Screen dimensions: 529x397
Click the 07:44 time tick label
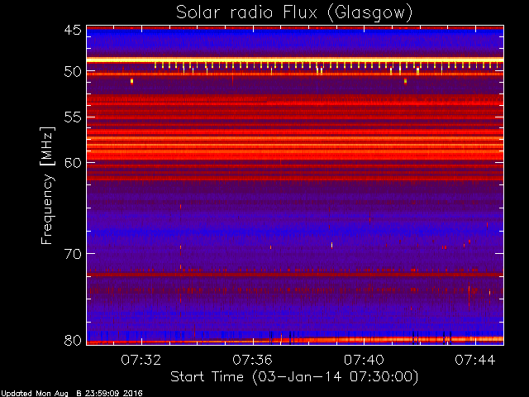(x=475, y=360)
